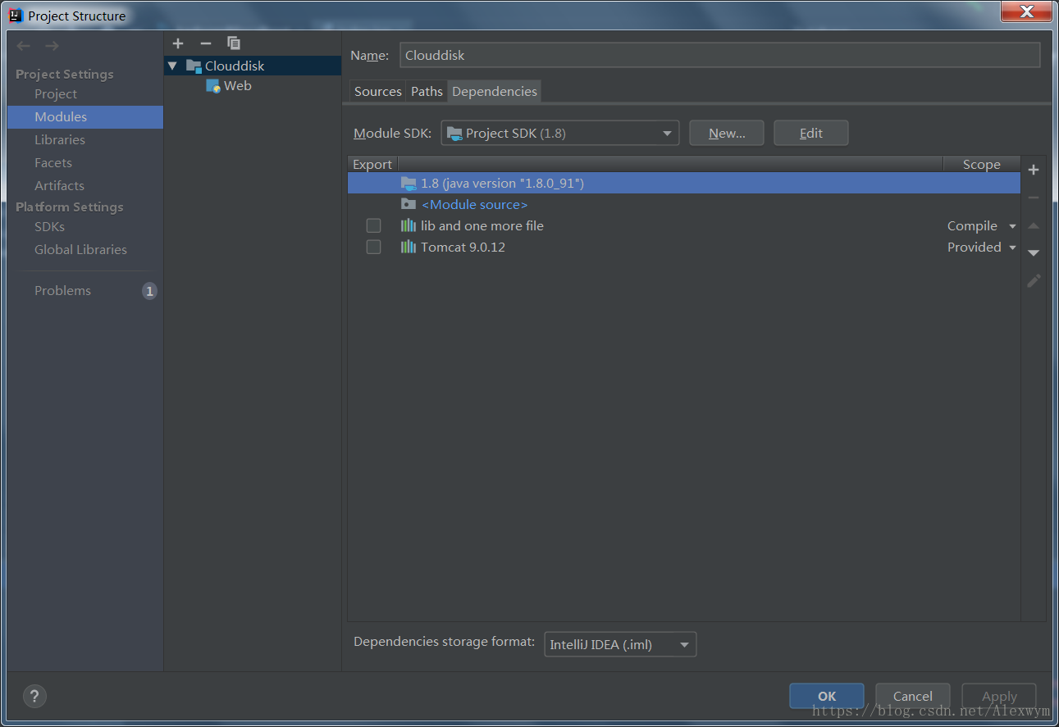Remove the selected module with the minus icon
Viewport: 1059px width, 727px height.
coord(206,43)
